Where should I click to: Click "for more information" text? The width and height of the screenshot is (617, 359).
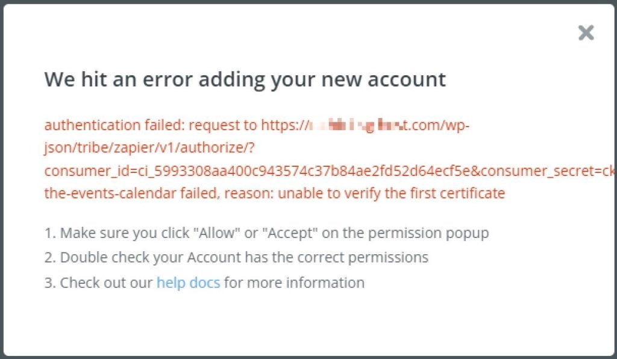[x=294, y=283]
